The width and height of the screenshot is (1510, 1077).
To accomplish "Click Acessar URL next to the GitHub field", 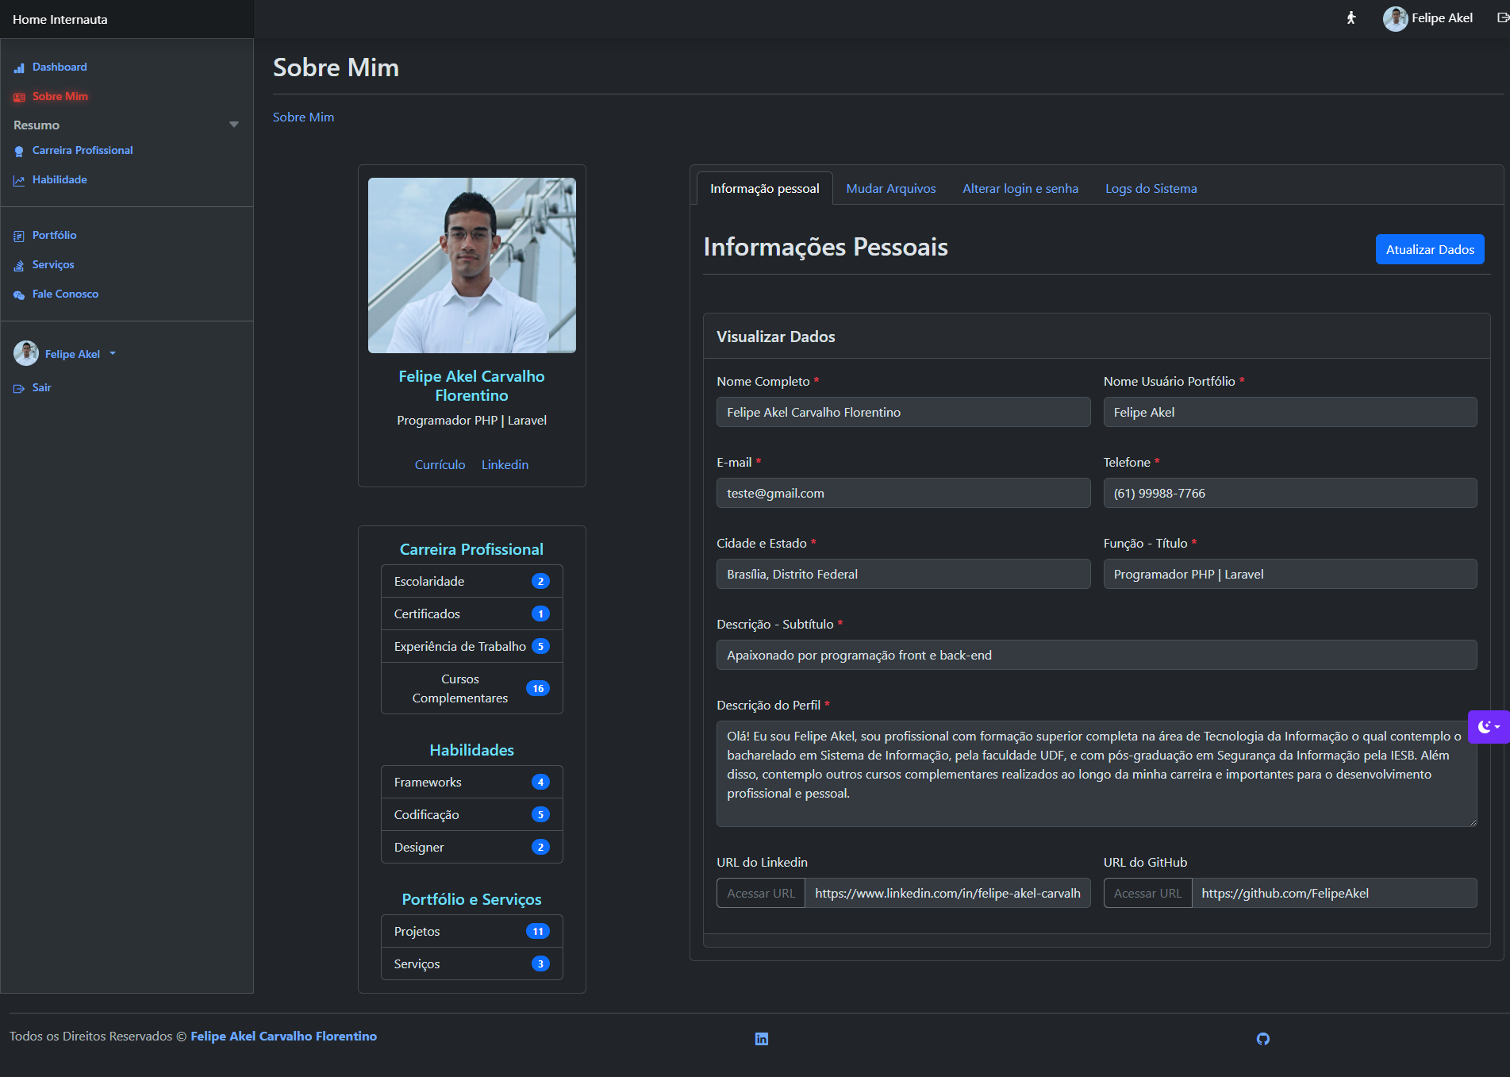I will [1147, 894].
